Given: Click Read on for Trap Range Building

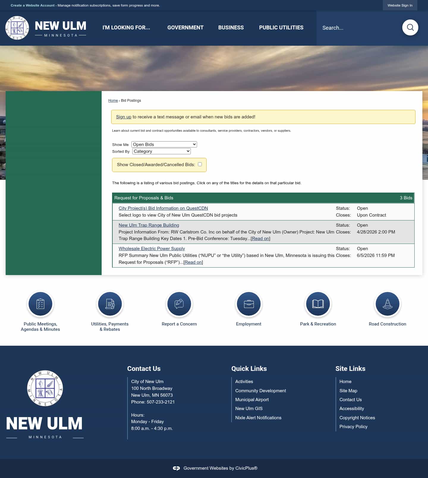Looking at the screenshot, I should point(260,239).
